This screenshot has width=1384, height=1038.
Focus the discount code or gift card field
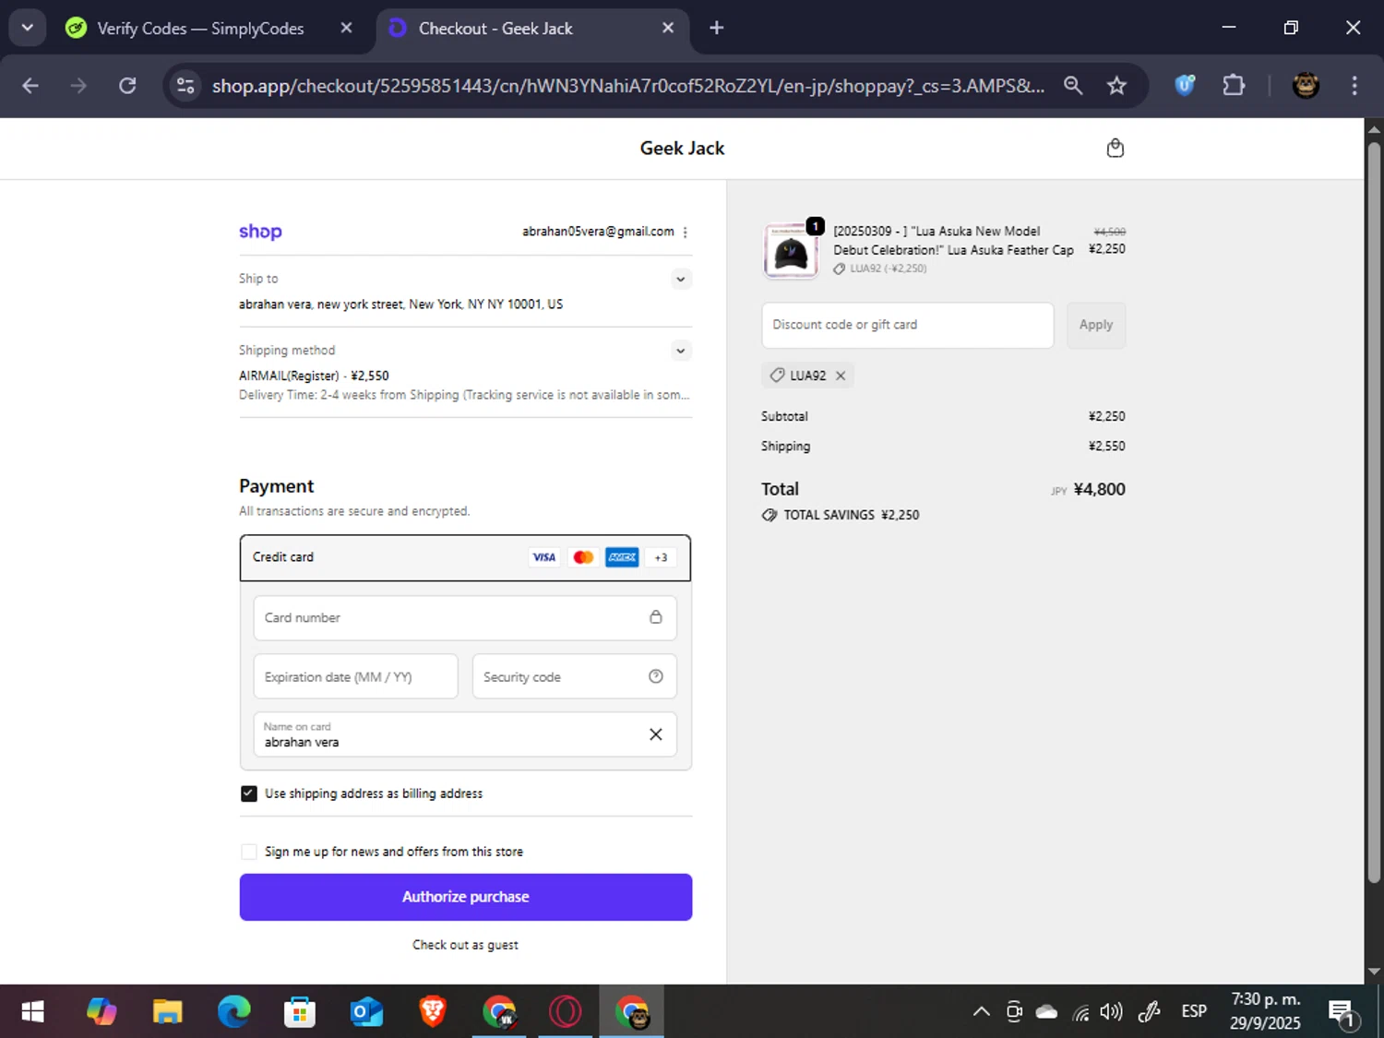(x=908, y=325)
